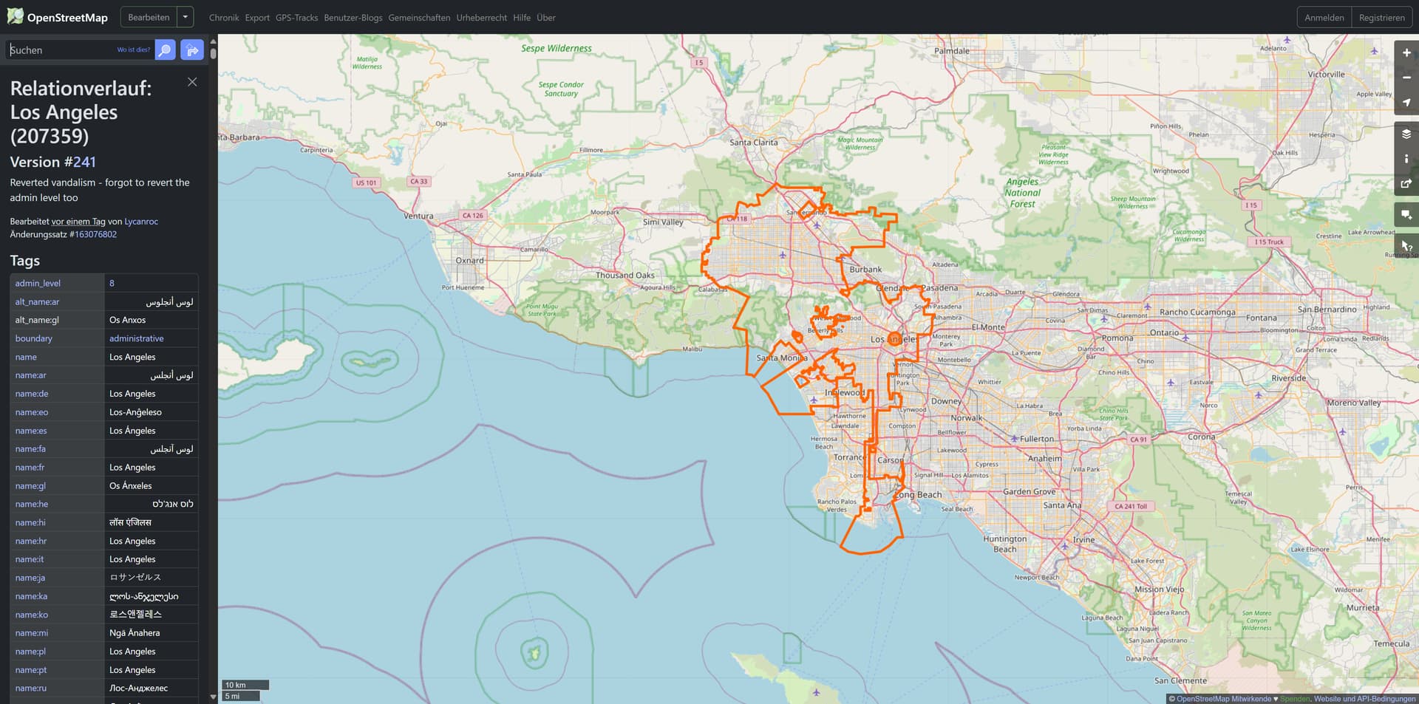Open the Hilfe page

522,18
